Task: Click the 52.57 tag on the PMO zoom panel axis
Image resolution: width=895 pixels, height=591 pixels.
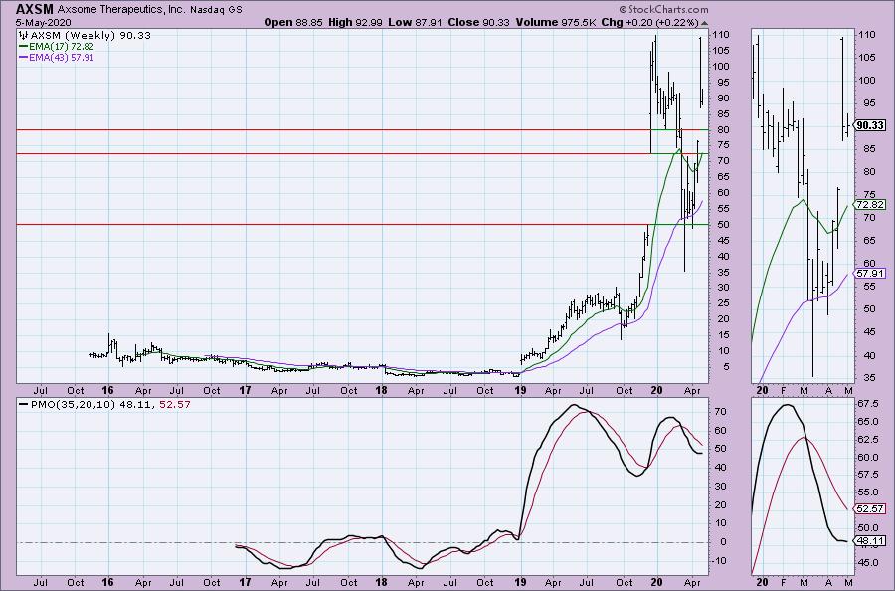Action: pos(870,508)
